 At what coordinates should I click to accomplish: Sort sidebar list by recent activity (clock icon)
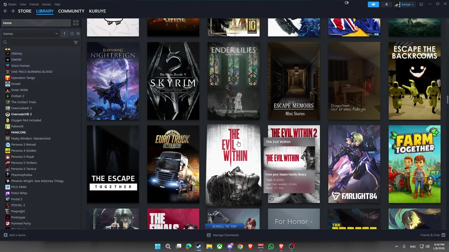[x=72, y=34]
